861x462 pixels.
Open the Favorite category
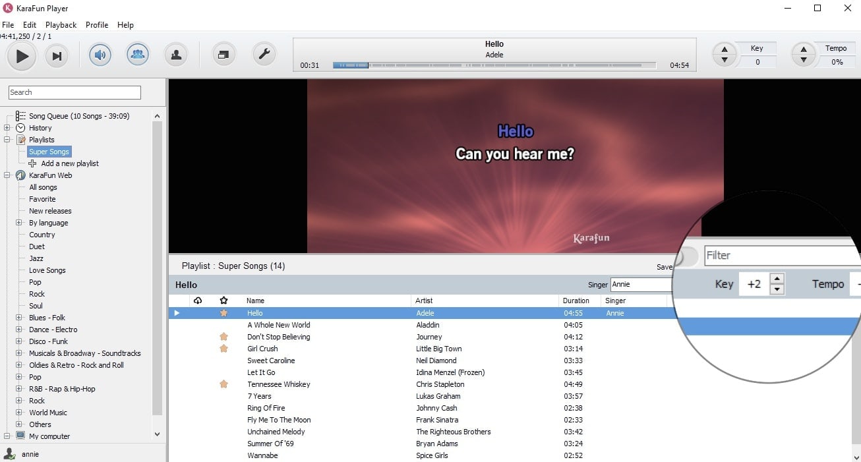42,199
